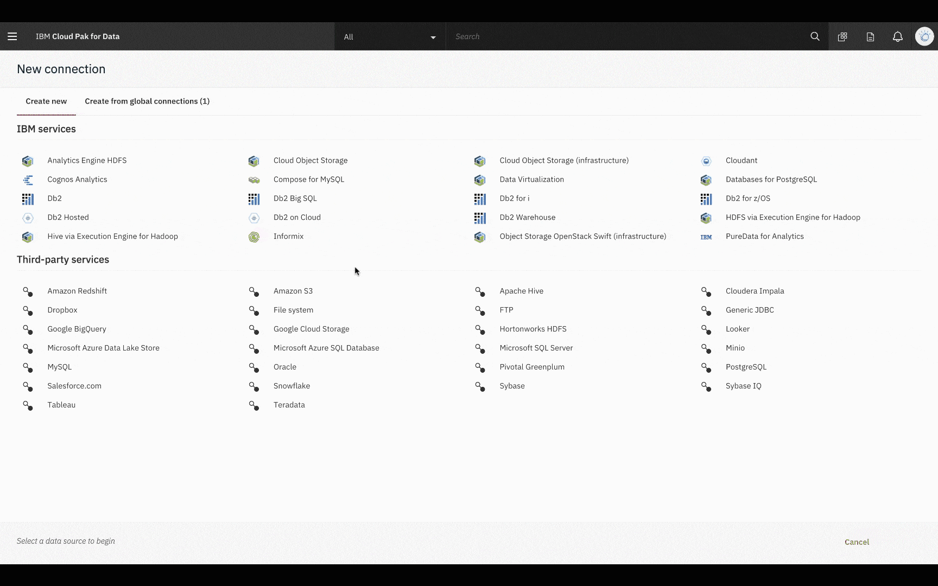Click the Teradata connector icon
The image size is (938, 586).
[253, 405]
